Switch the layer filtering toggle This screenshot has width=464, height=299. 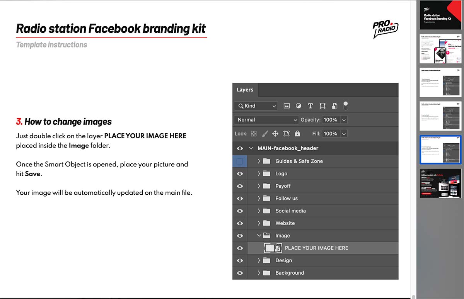pos(345,105)
